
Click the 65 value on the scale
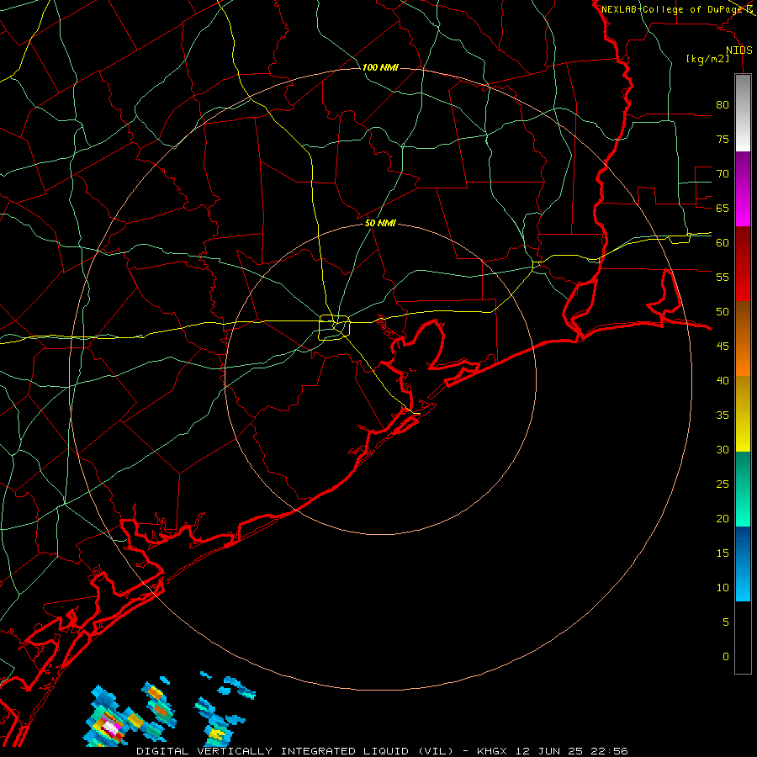click(723, 208)
